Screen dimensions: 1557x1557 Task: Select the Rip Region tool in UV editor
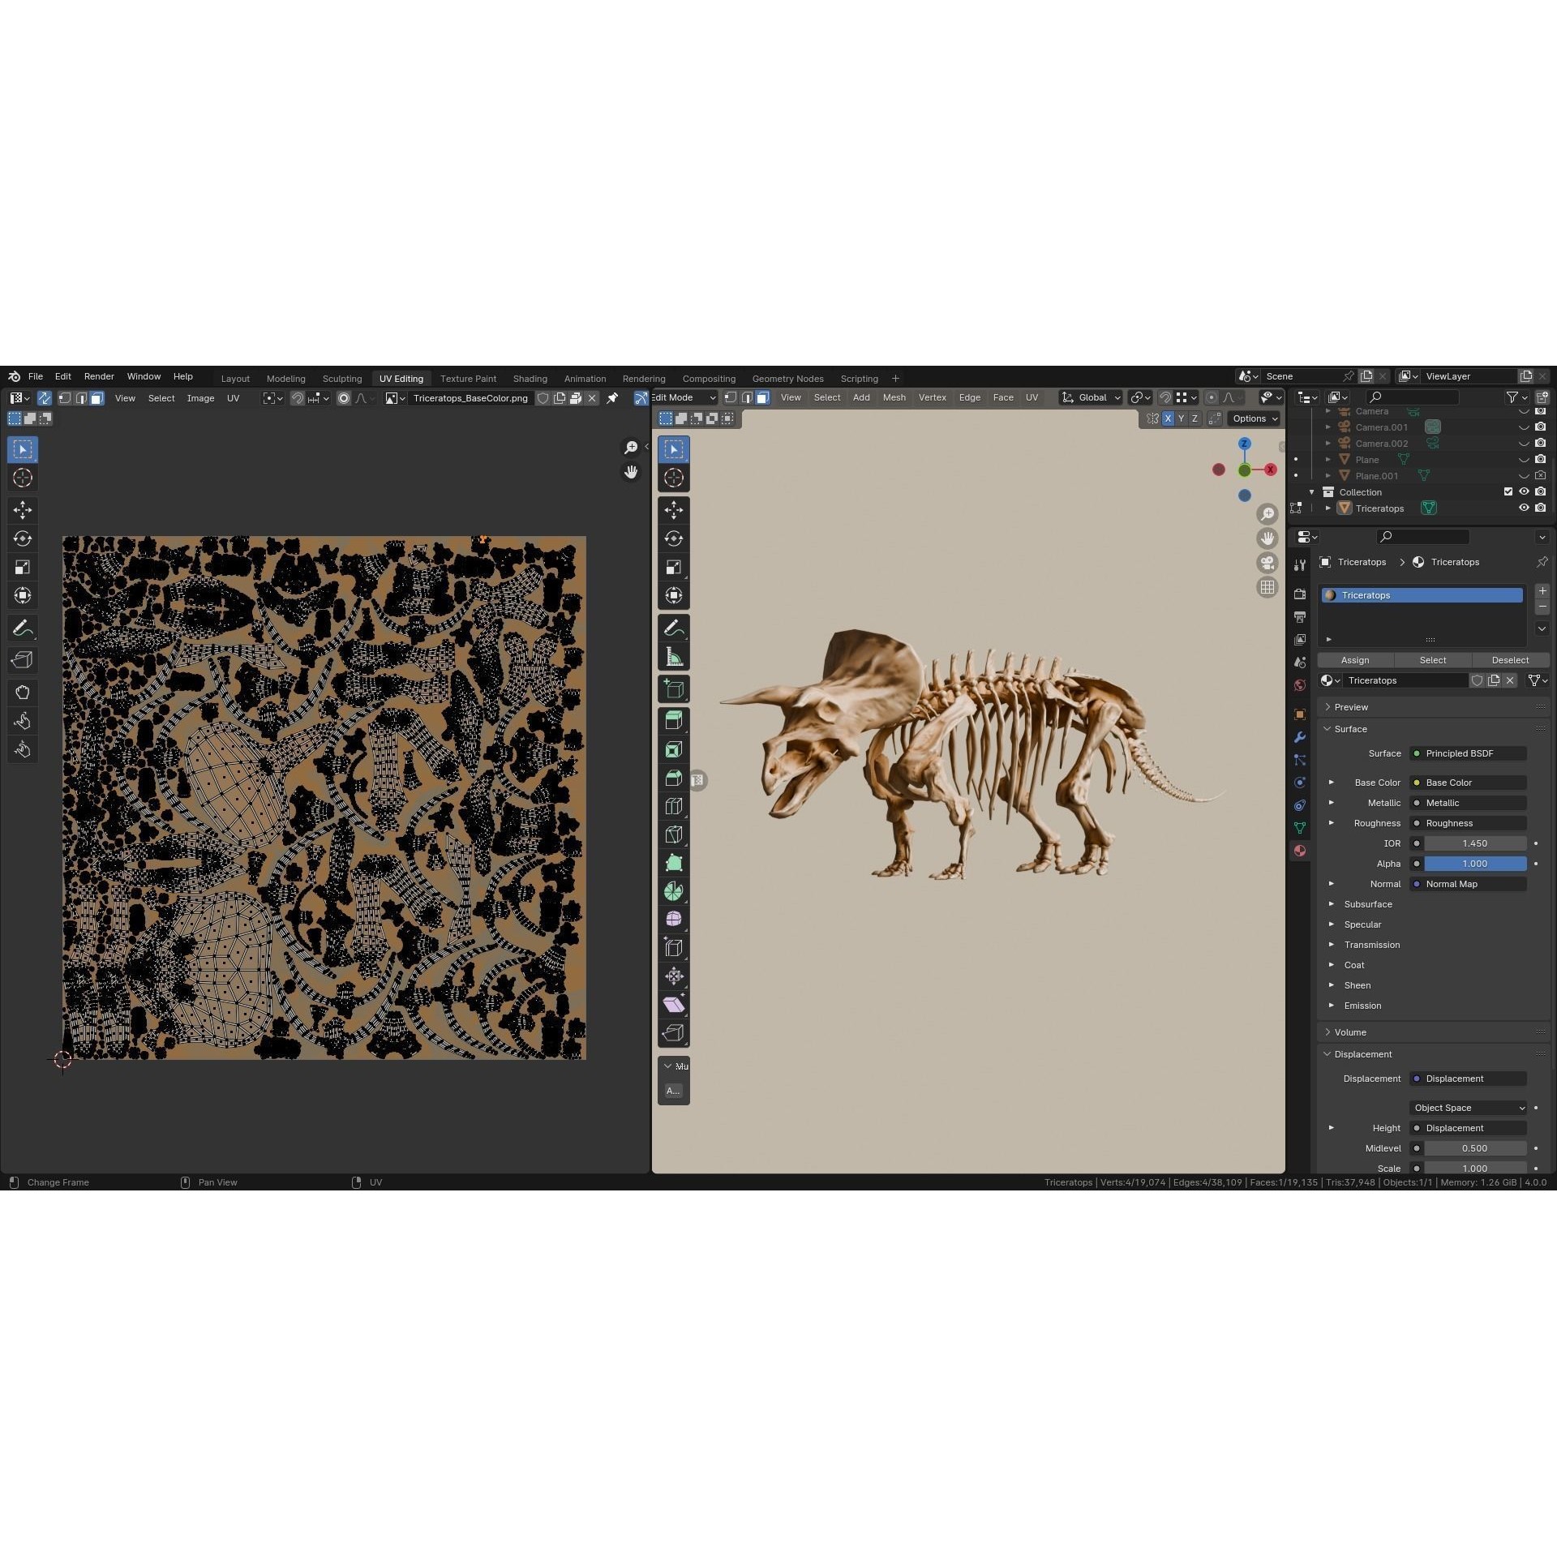[23, 660]
